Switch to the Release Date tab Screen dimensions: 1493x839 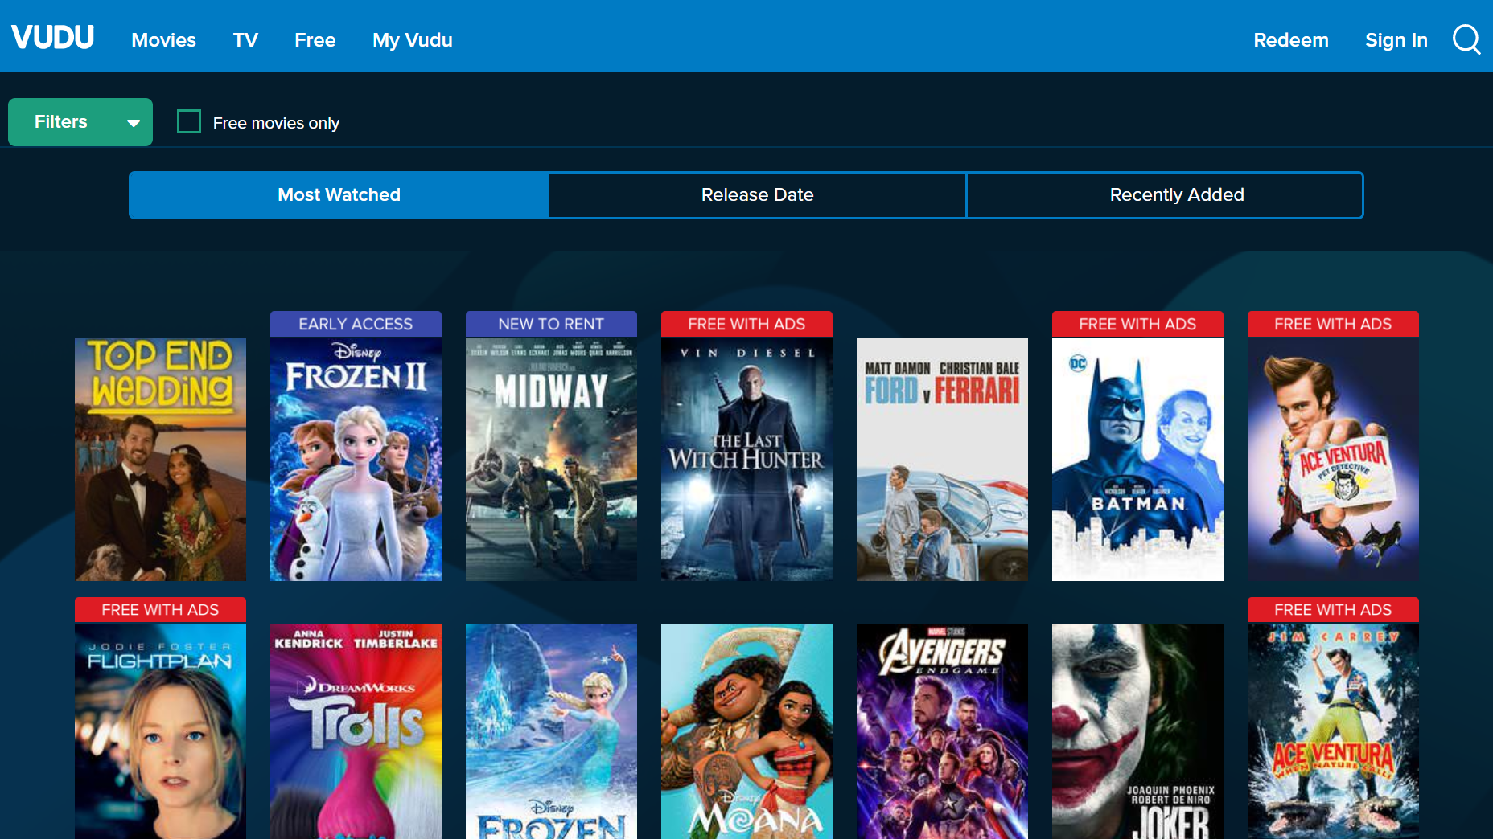[757, 194]
